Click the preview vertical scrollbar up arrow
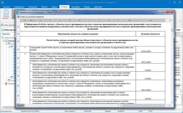The image size is (183, 113). (172, 20)
